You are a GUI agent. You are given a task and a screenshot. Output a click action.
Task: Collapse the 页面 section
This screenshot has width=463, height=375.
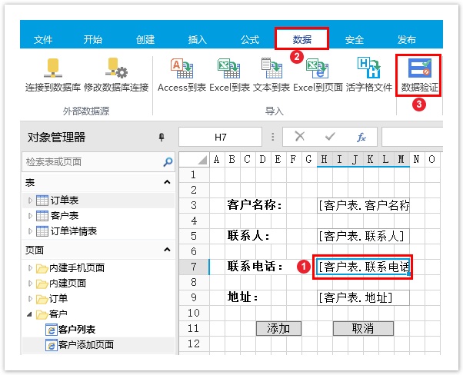167,250
